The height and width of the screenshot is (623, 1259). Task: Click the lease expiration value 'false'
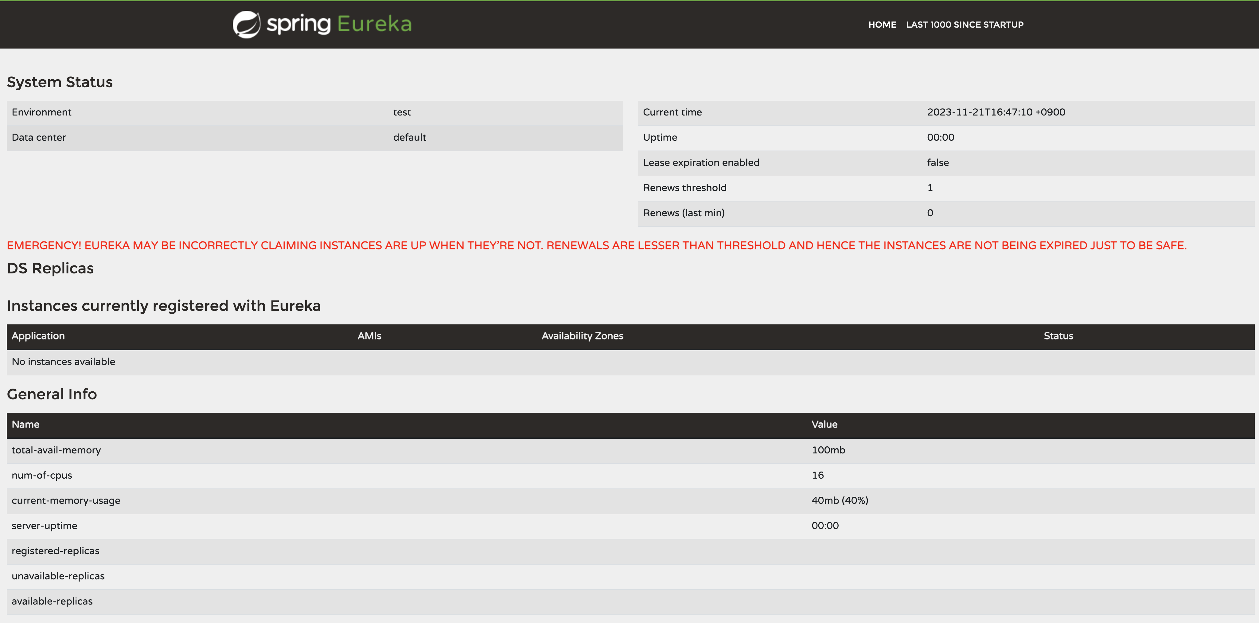[938, 162]
